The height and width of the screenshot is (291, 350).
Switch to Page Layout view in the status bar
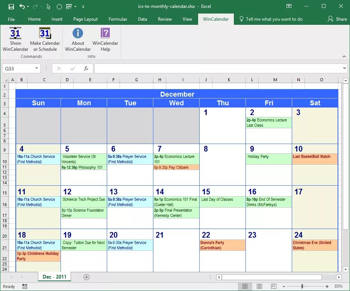point(259,286)
